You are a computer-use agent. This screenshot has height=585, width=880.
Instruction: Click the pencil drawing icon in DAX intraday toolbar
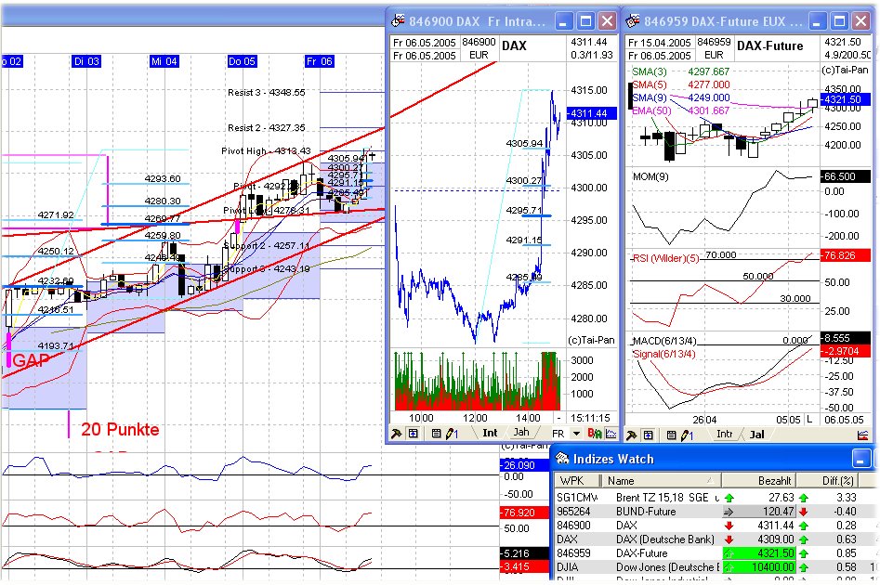[452, 434]
